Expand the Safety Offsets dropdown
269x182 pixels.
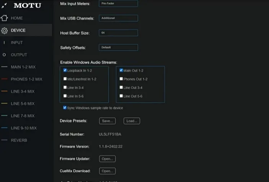tap(118, 48)
